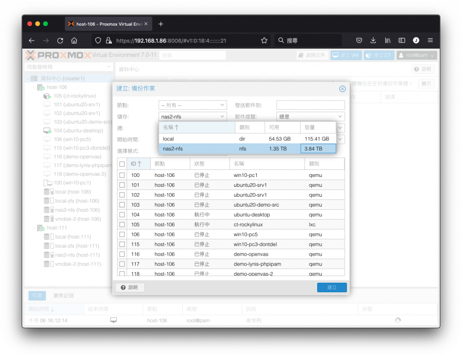
Task: Open the Firefox account avatar icon
Action: coord(416,40)
